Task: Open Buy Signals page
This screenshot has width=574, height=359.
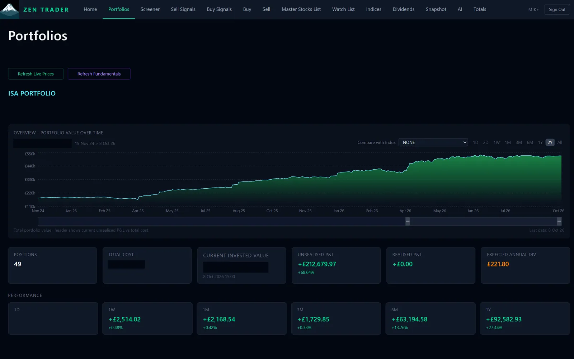Action: pyautogui.click(x=219, y=9)
